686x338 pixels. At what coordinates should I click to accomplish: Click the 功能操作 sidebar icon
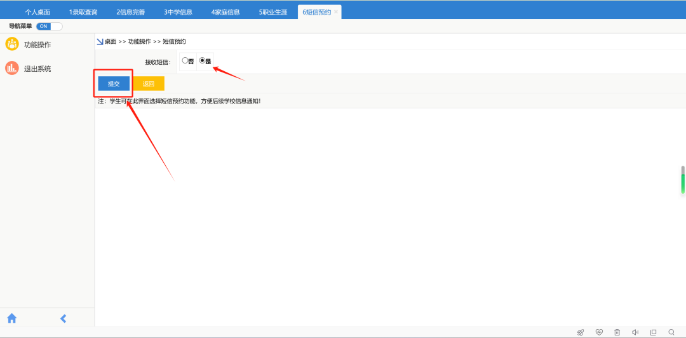(x=12, y=44)
